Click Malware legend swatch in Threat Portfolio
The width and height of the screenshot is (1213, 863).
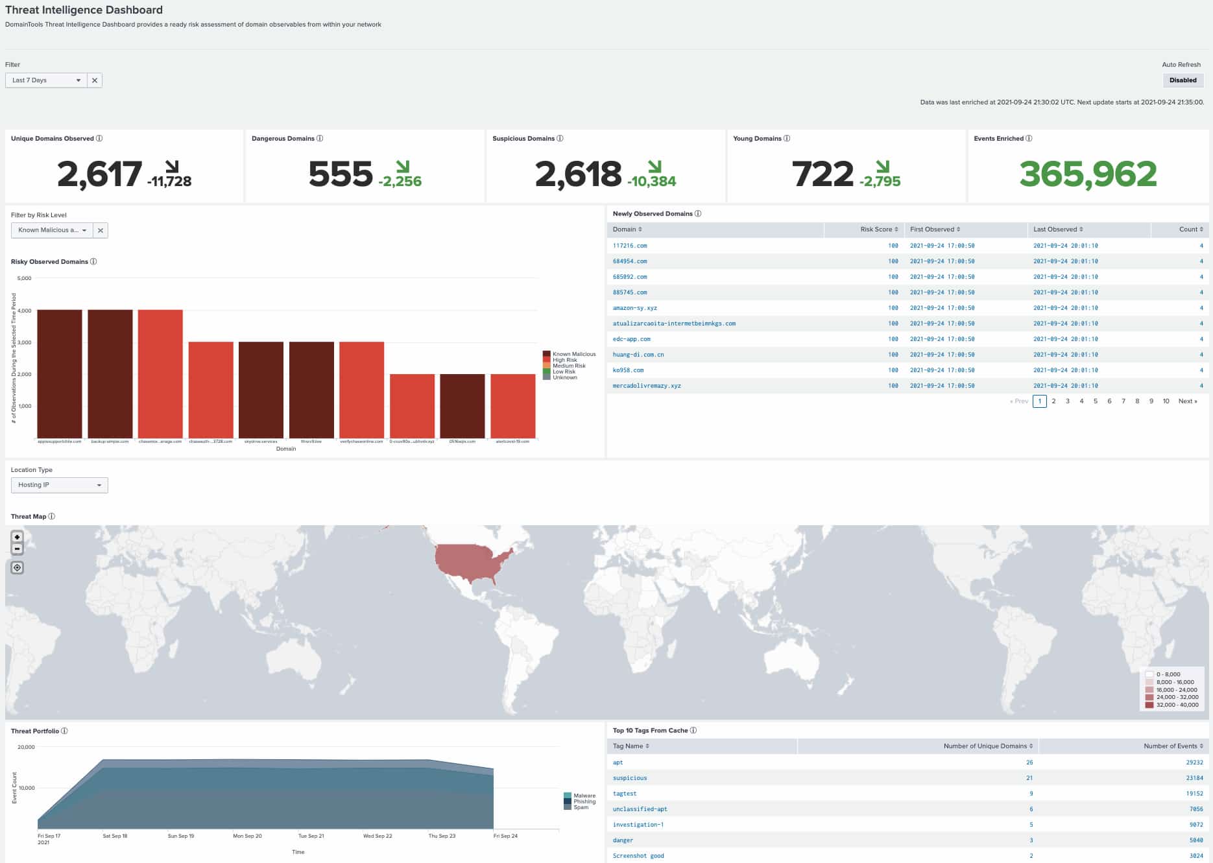click(x=568, y=796)
